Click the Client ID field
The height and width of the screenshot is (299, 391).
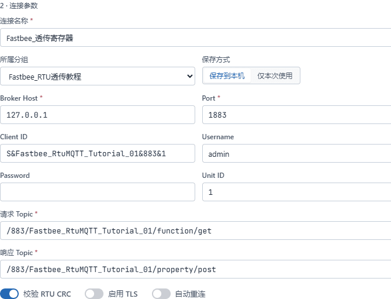(98, 153)
